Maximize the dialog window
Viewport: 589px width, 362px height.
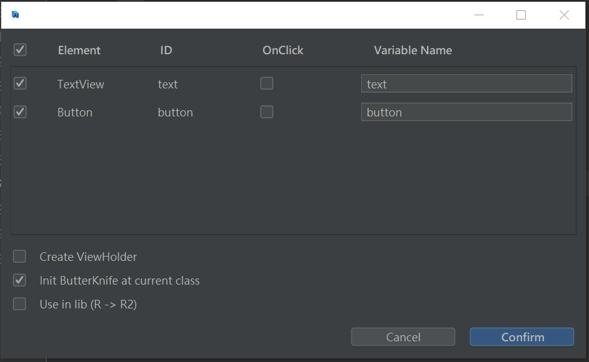(521, 15)
